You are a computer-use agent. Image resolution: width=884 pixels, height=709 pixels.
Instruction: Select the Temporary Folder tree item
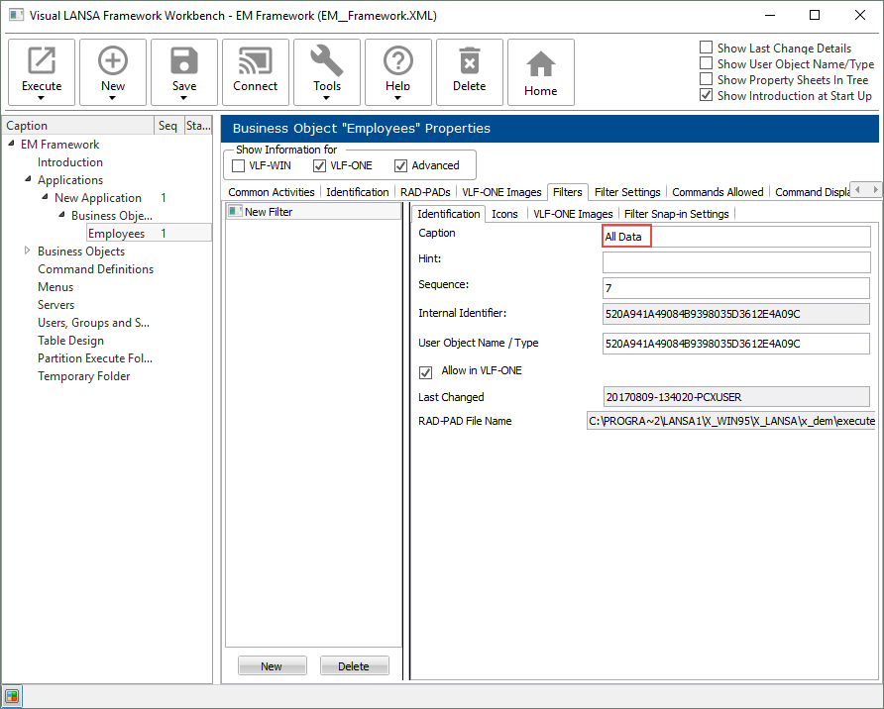[83, 376]
